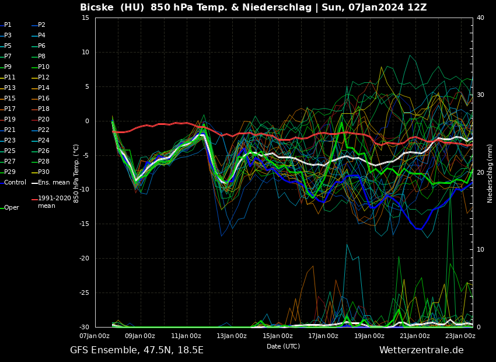This screenshot has height=362, width=496.
Task: Click the red line swatch beside 1991-2020 mean
Action: point(34,200)
